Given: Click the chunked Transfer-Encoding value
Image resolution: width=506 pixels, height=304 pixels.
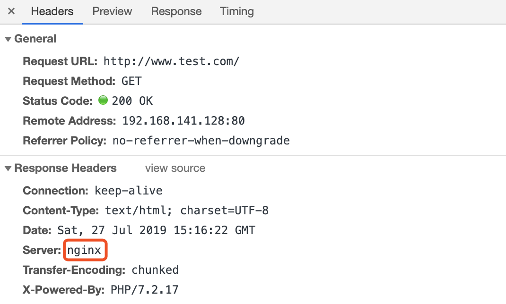Looking at the screenshot, I should (155, 270).
